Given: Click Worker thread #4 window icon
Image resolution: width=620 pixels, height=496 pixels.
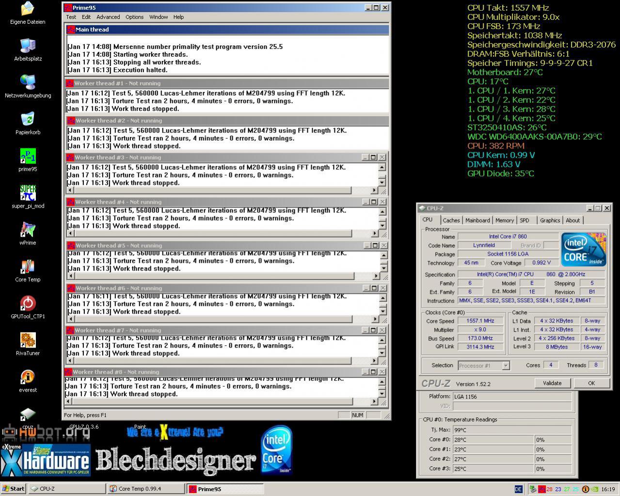Looking at the screenshot, I should 70,202.
